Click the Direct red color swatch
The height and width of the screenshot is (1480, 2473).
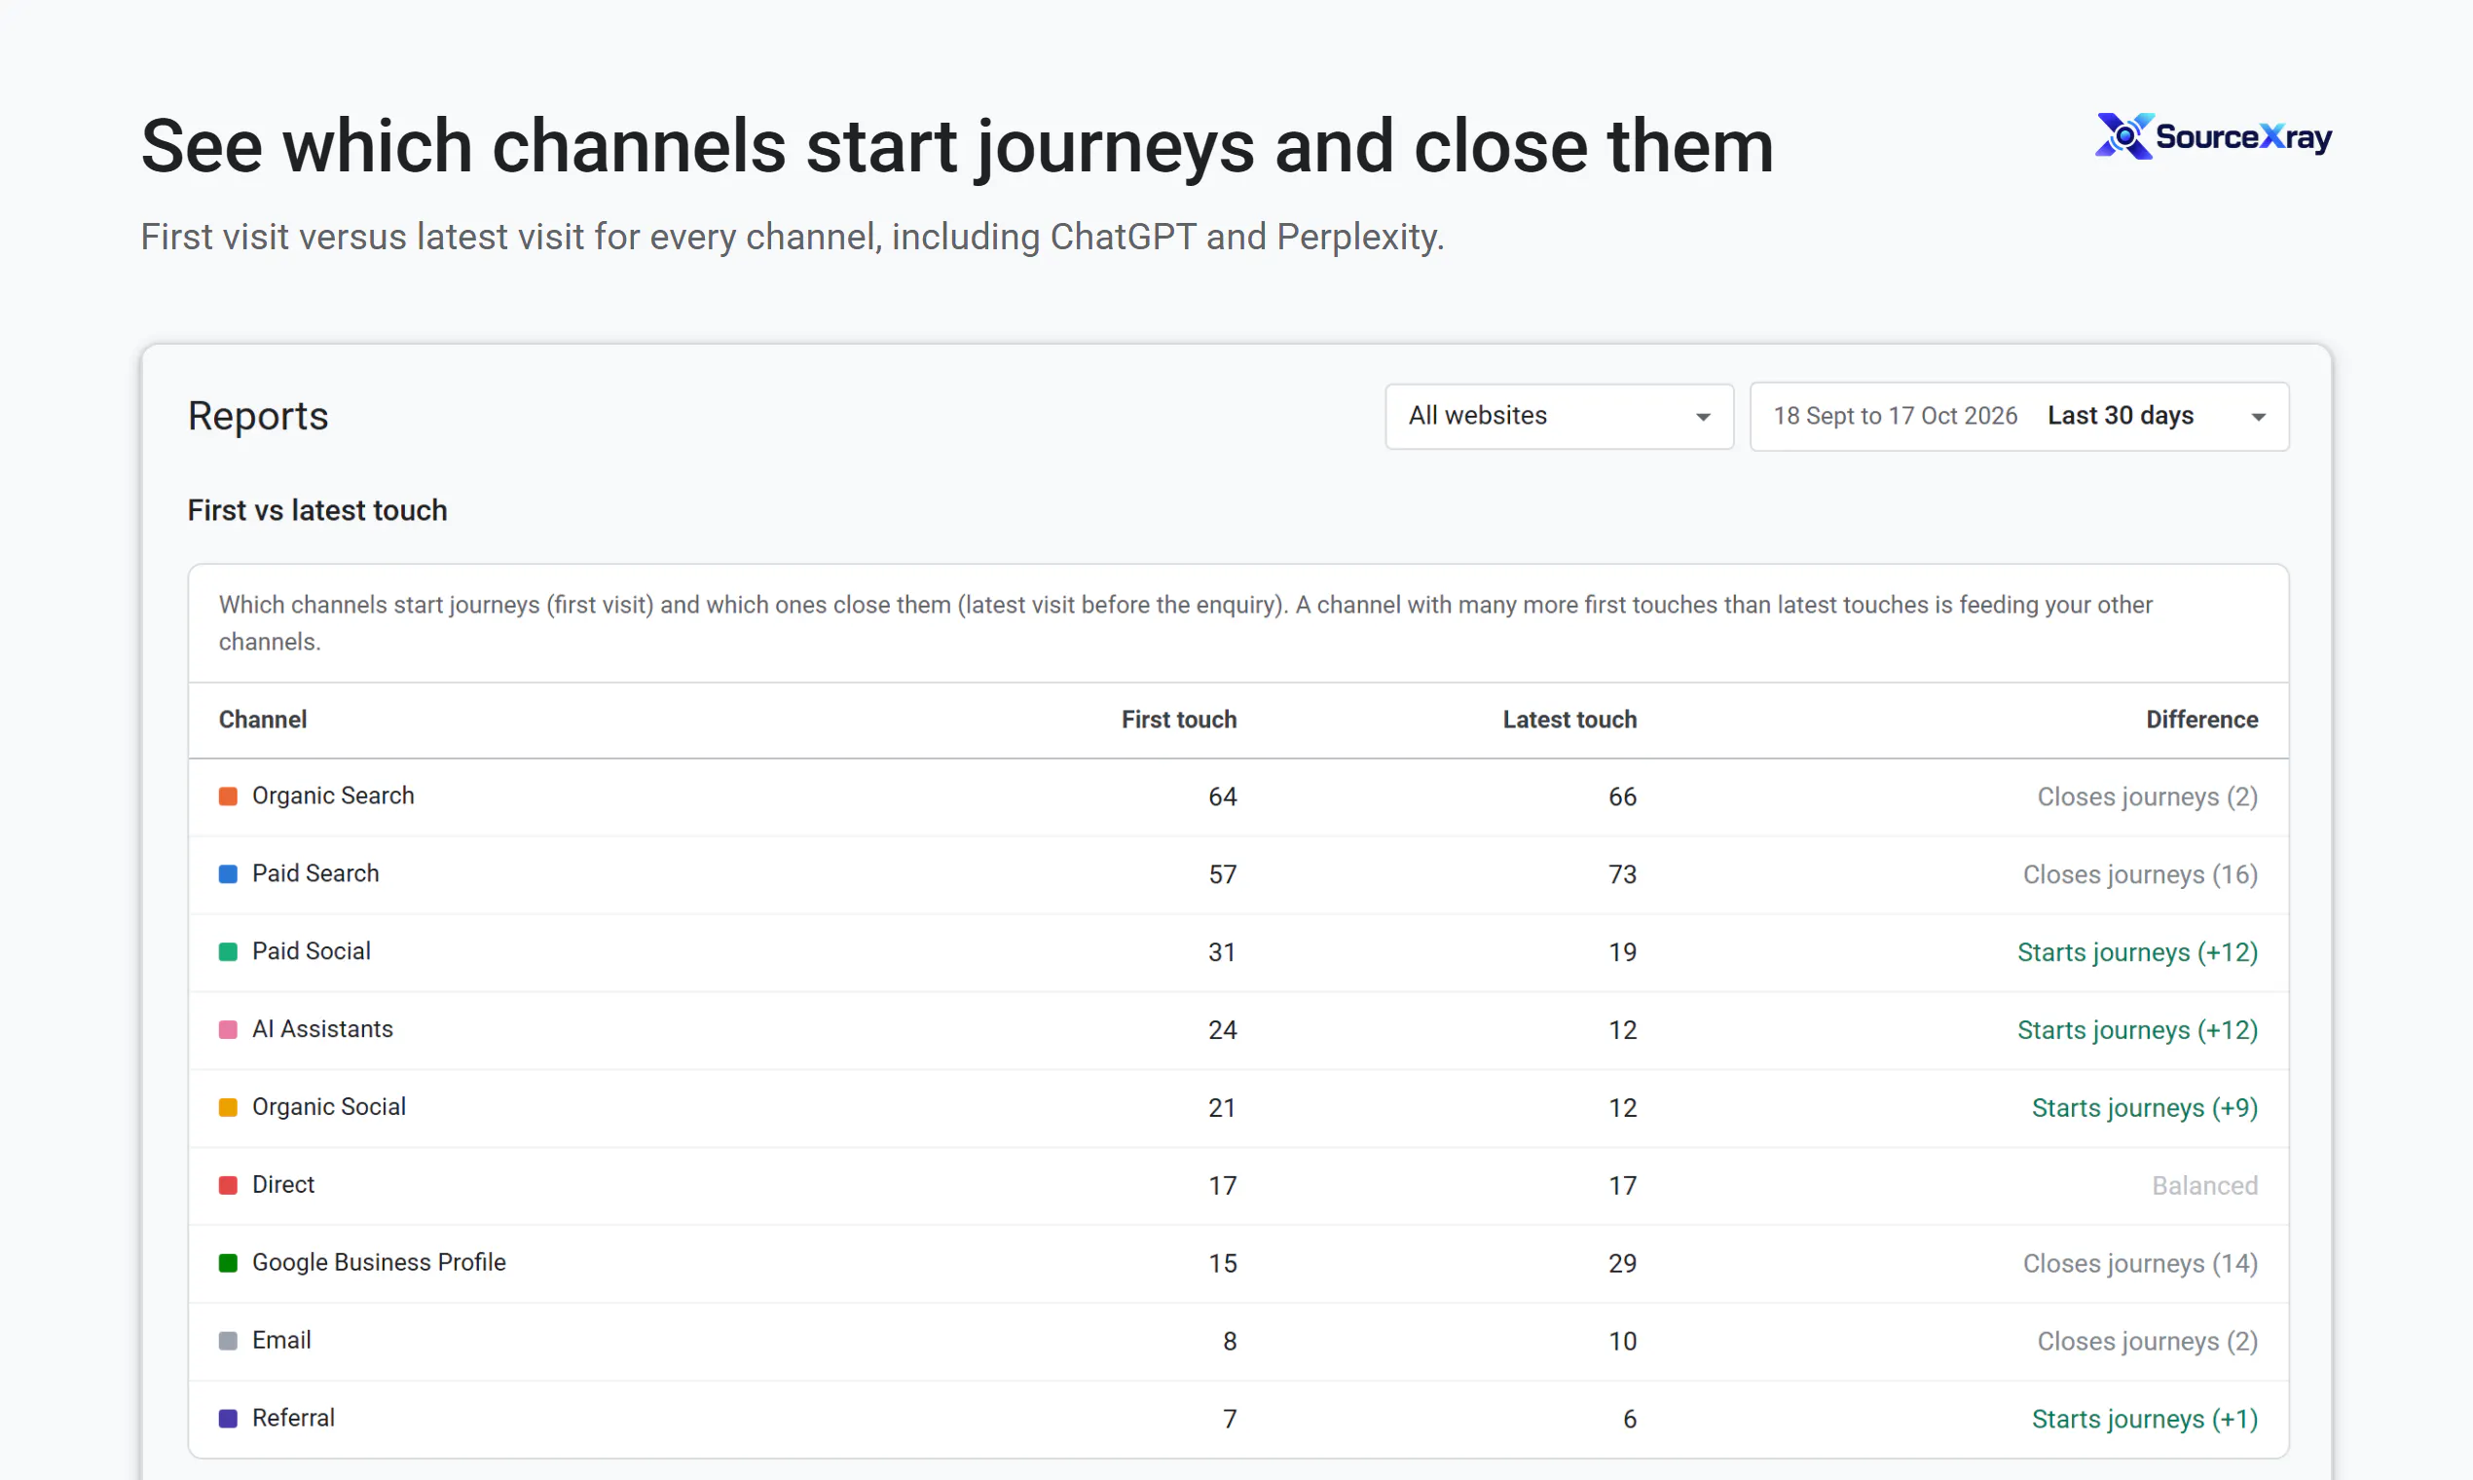(229, 1185)
